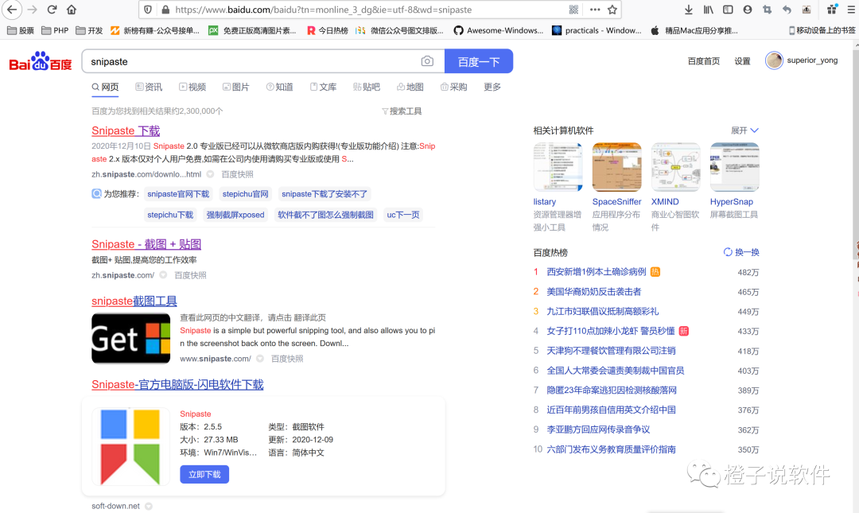Show the padlock site security info
This screenshot has height=513, width=859.
(165, 10)
